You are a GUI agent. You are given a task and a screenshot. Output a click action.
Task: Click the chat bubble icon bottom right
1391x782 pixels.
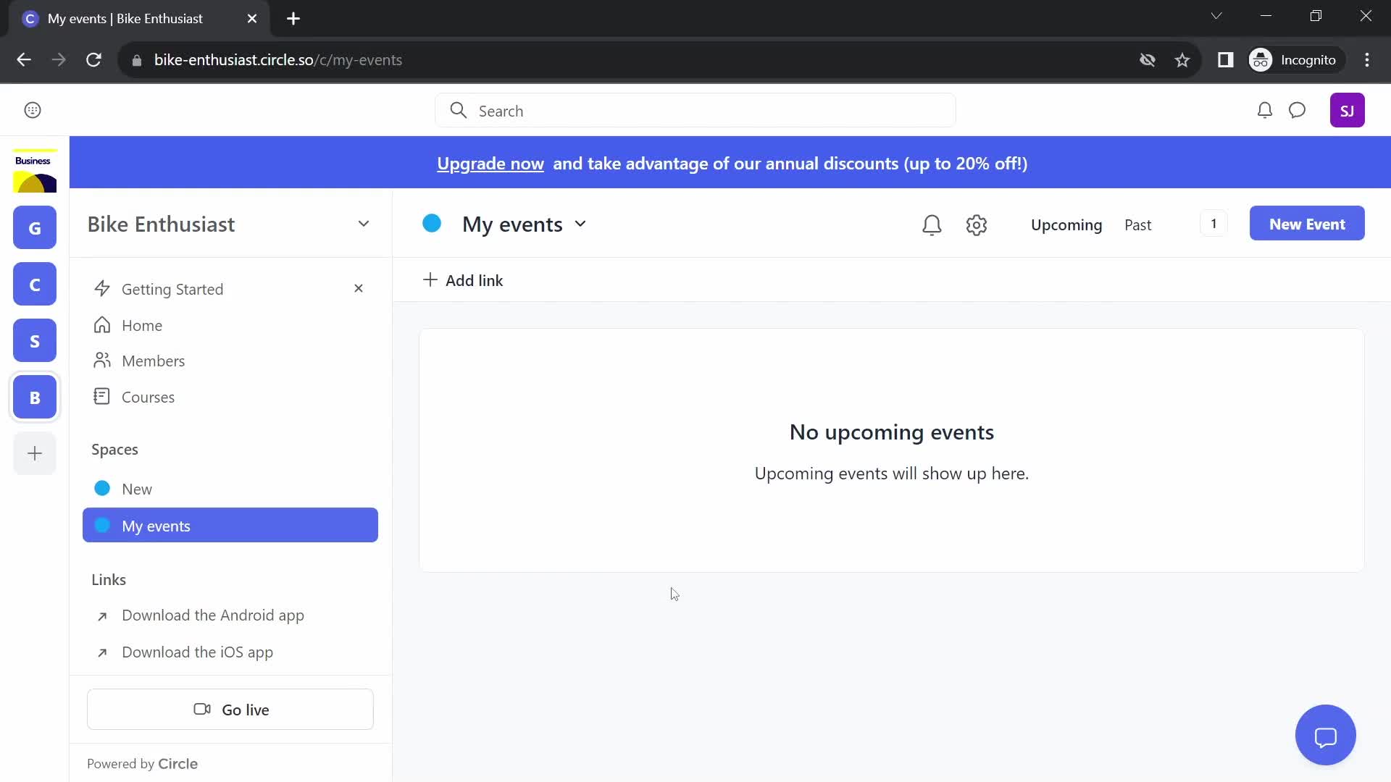coord(1327,734)
